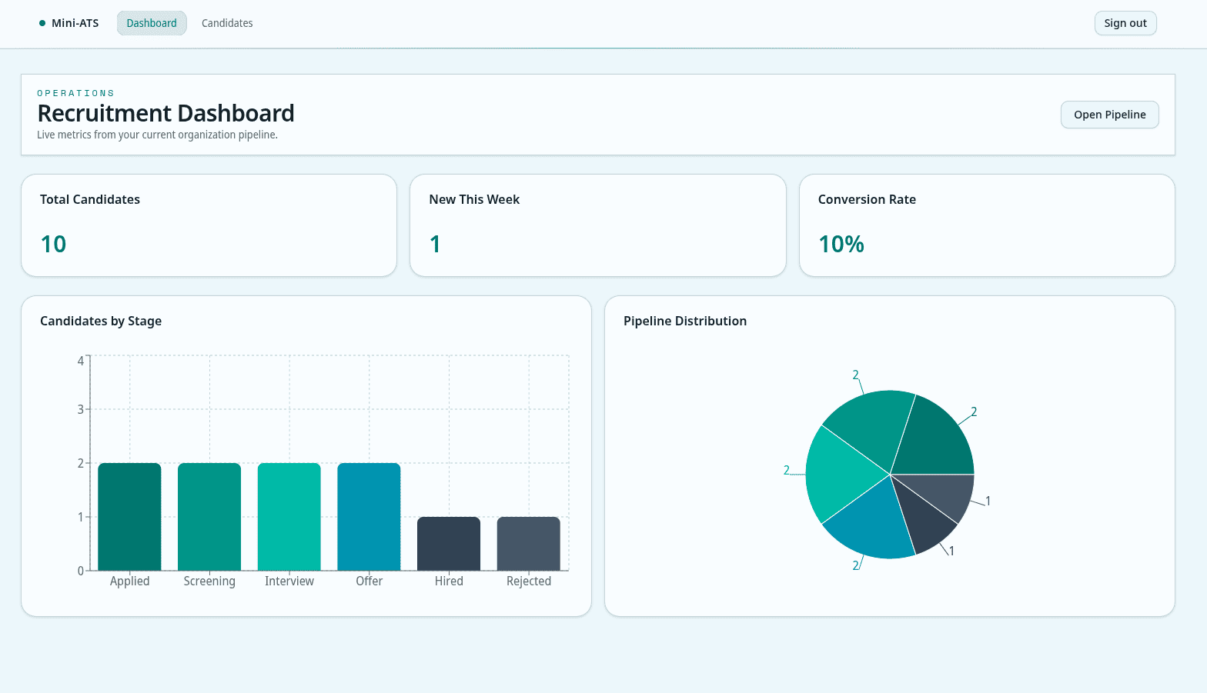This screenshot has height=693, width=1207.
Task: Click the Applied bar in chart
Action: pyautogui.click(x=129, y=517)
